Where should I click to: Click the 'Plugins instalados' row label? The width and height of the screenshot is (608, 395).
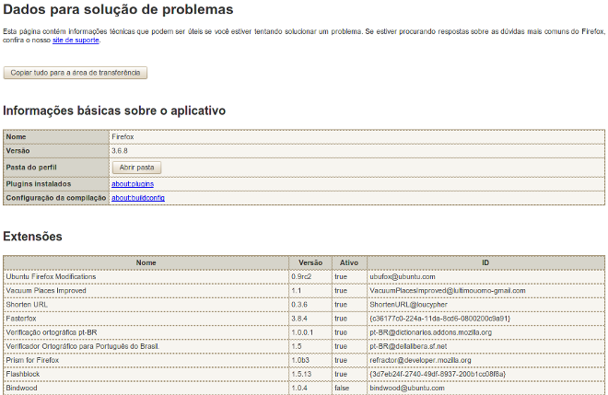[x=39, y=184]
